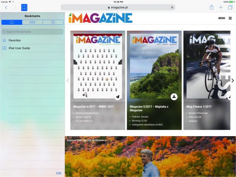Switch to the History clock tab

[53, 22]
